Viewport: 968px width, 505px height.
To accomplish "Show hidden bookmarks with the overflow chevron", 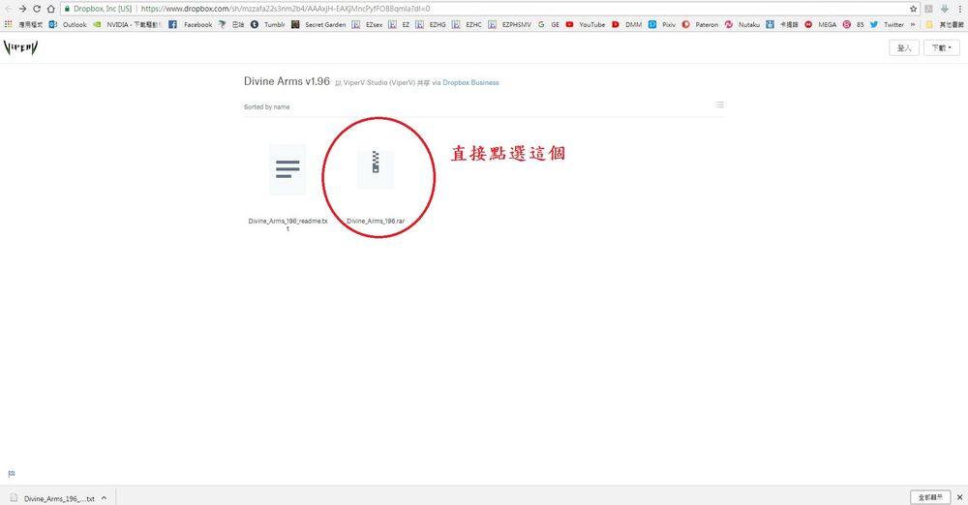I will [x=915, y=24].
